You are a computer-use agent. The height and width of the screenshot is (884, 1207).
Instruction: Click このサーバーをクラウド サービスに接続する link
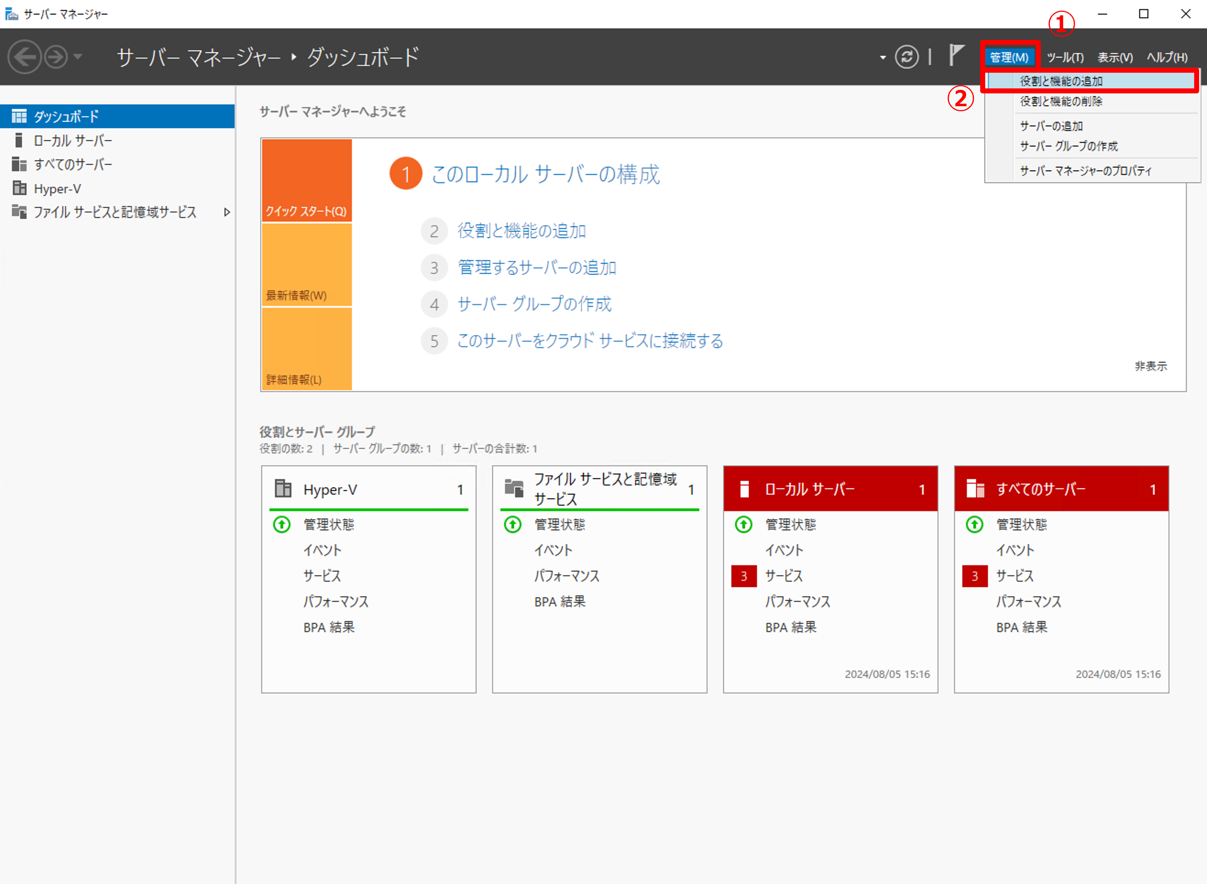point(590,340)
